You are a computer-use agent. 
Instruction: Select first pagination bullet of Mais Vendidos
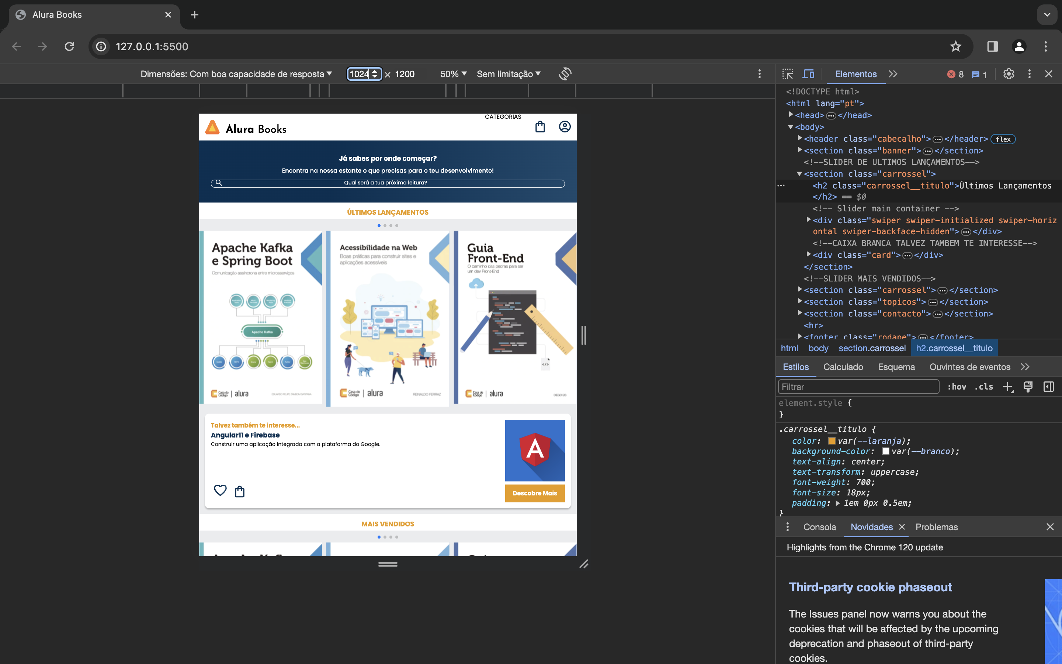coord(379,537)
